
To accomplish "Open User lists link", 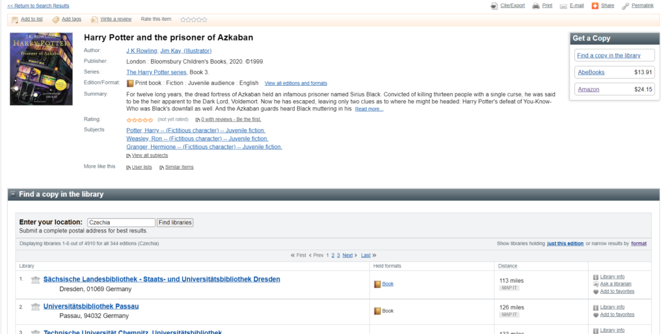I will pyautogui.click(x=141, y=167).
